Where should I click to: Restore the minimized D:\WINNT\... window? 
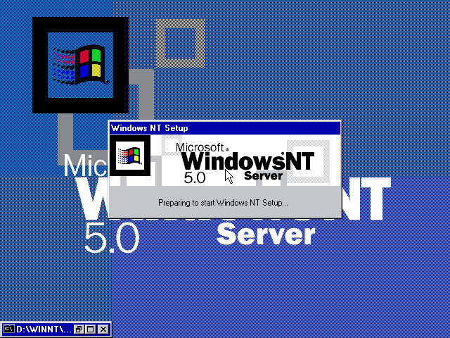pyautogui.click(x=78, y=329)
